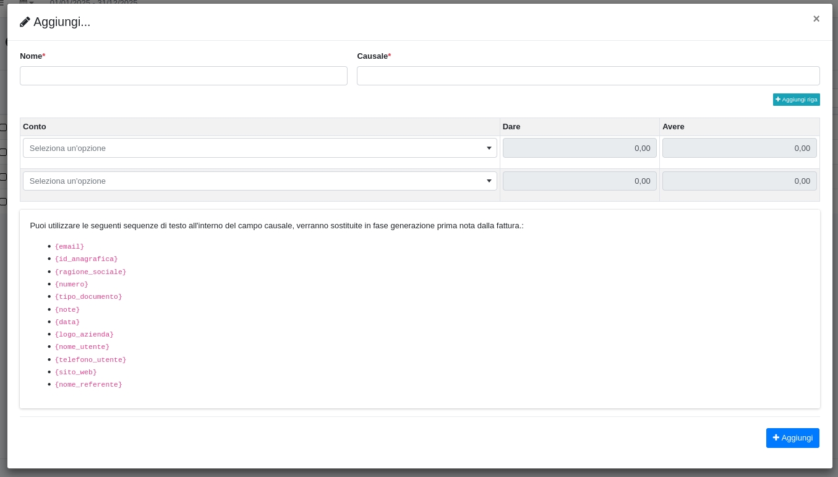
Task: Open the first Conto dropdown
Action: [259, 148]
